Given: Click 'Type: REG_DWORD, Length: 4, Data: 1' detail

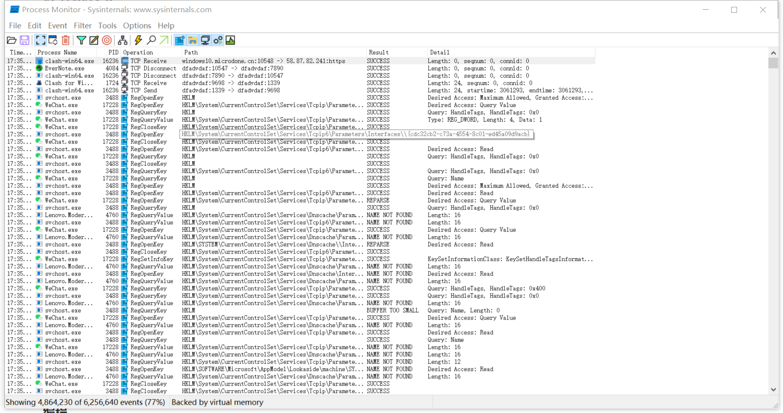Looking at the screenshot, I should tap(485, 120).
